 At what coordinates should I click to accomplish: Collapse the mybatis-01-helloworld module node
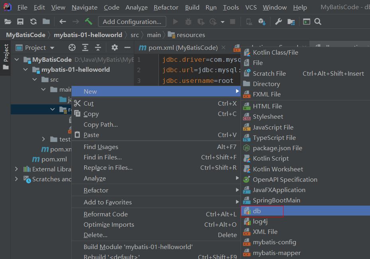(x=25, y=69)
